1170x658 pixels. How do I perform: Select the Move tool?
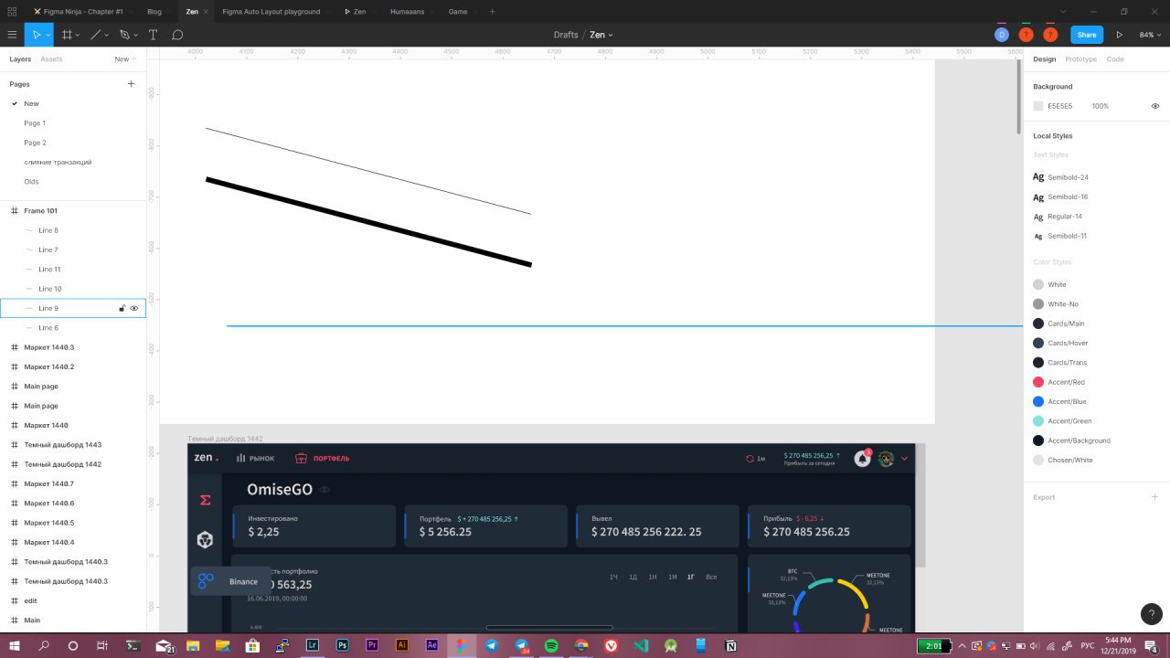[37, 35]
